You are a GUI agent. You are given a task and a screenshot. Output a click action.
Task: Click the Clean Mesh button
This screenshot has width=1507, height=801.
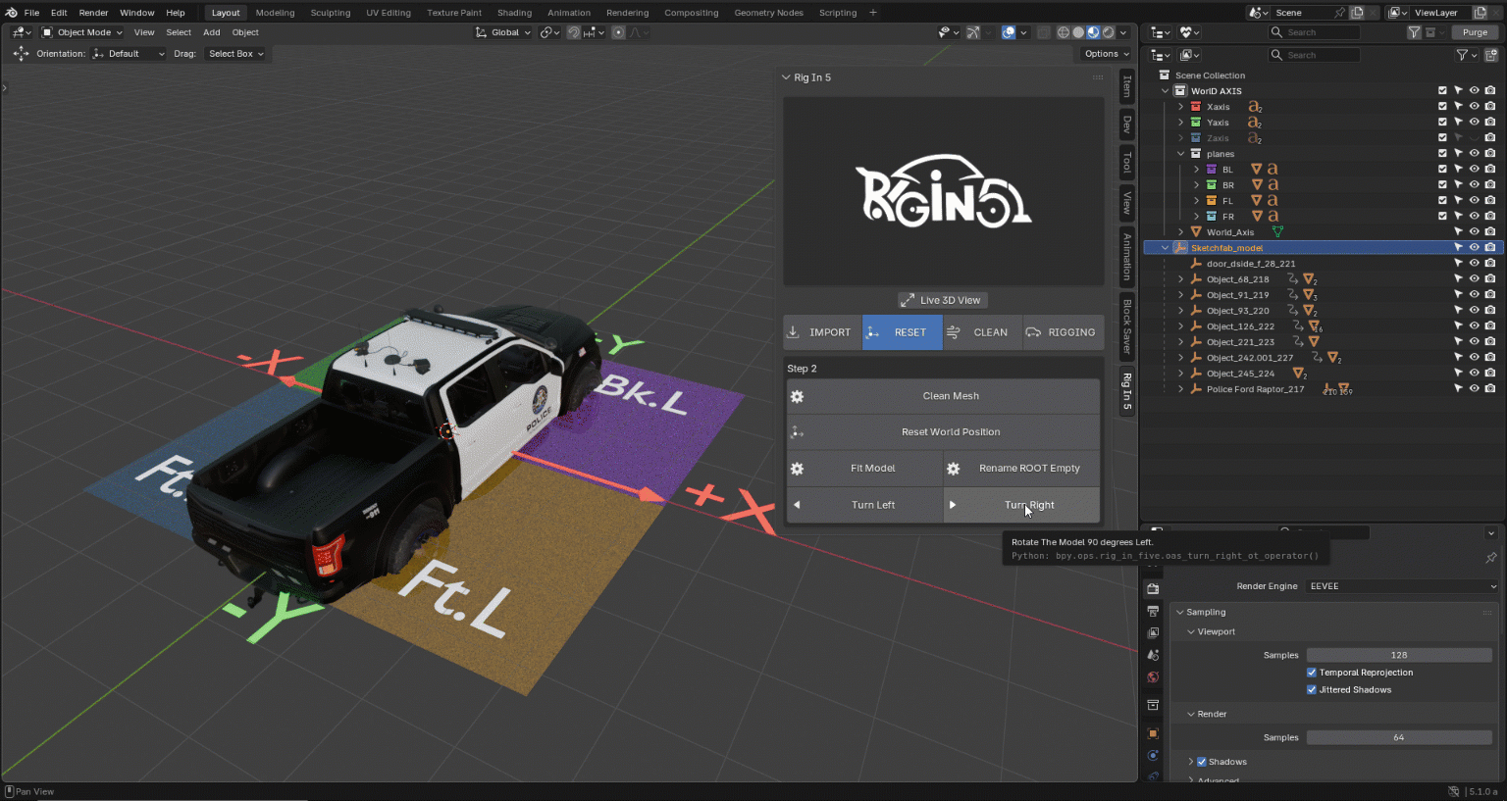(943, 396)
